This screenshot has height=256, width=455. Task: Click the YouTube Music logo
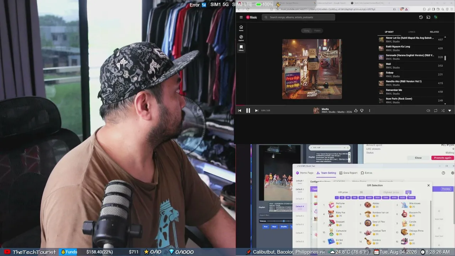click(x=252, y=17)
